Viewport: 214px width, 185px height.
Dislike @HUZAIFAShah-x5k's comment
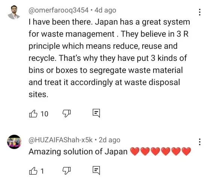click(66, 171)
